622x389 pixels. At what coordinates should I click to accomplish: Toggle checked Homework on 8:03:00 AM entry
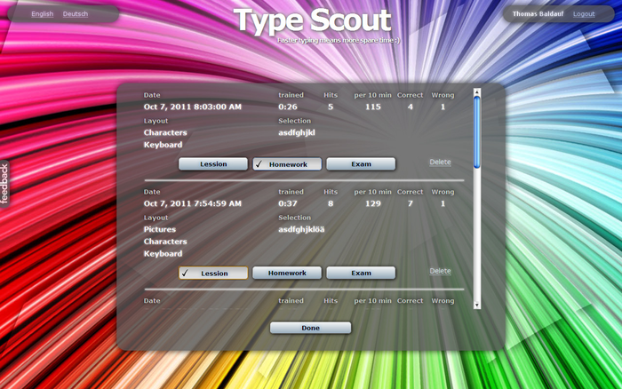287,164
